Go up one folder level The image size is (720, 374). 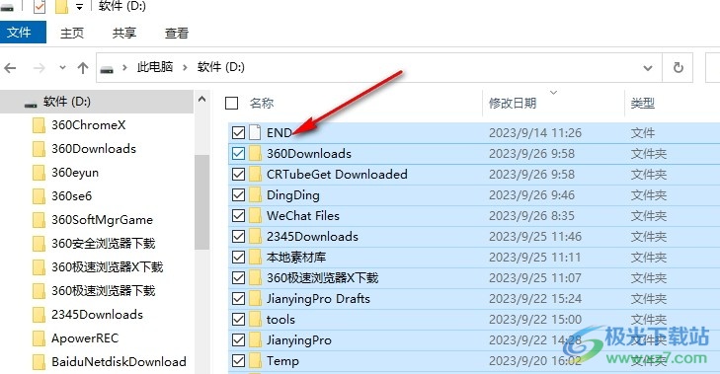[83, 68]
